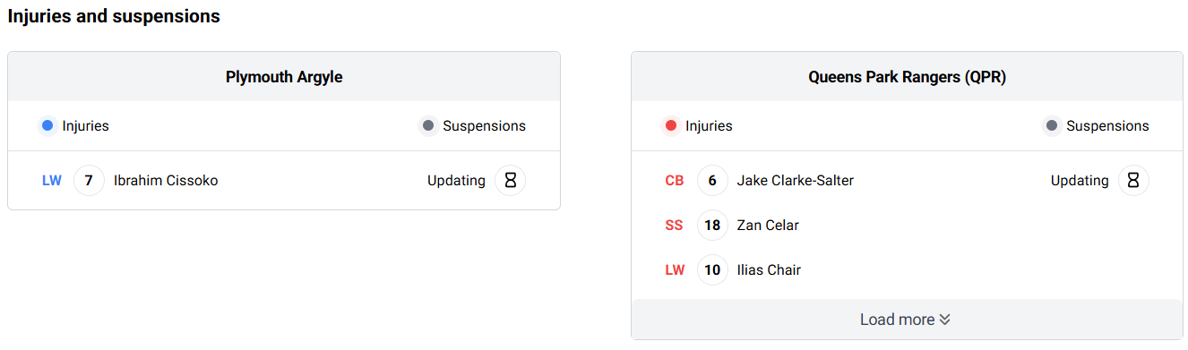
Task: Expand list with Load more chevron
Action: (x=944, y=320)
